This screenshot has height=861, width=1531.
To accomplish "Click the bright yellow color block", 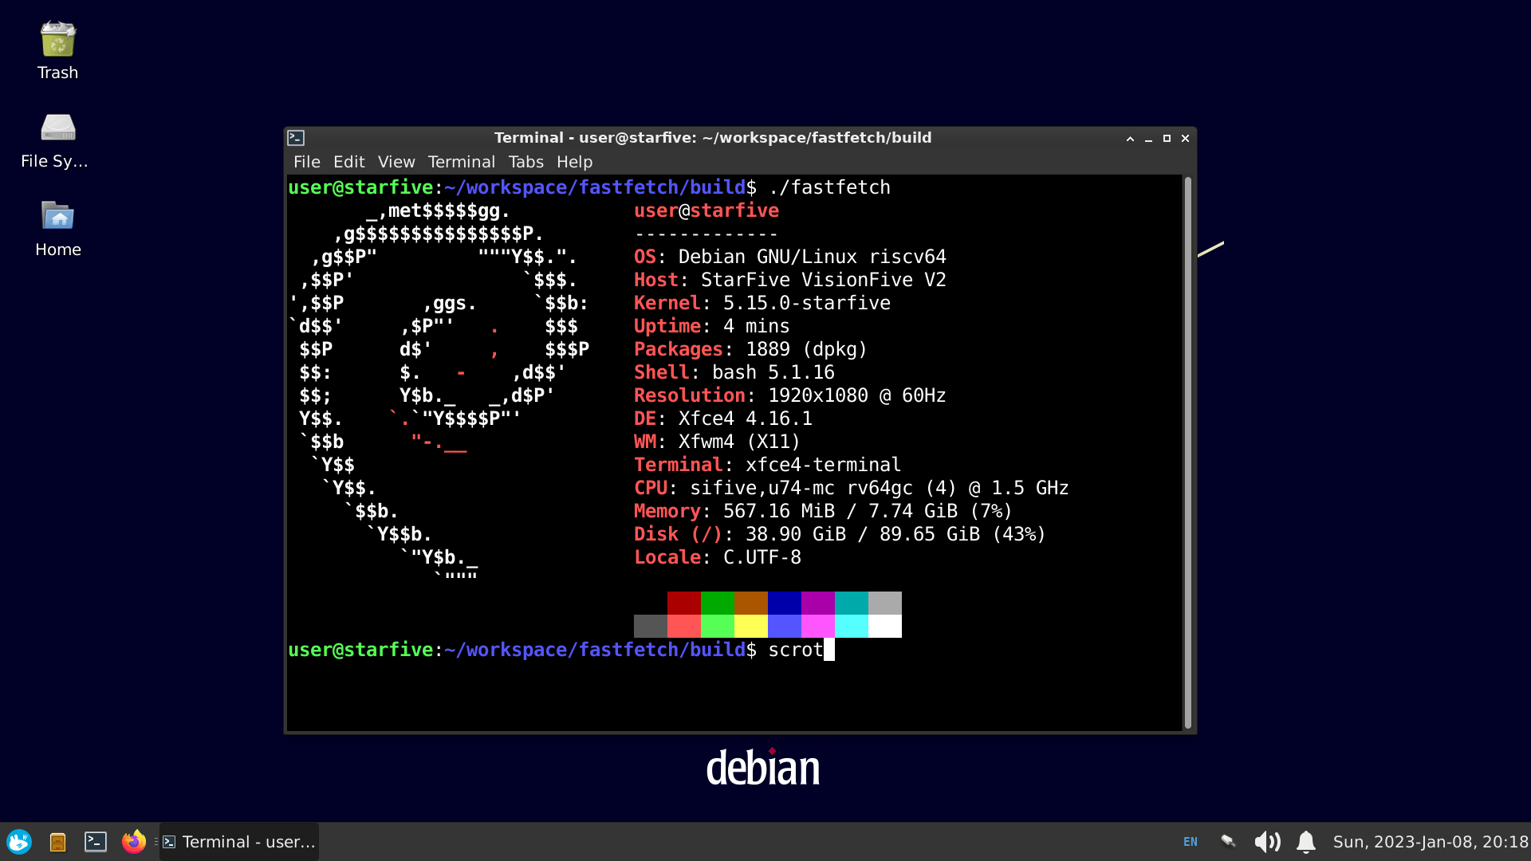I will coord(750,626).
